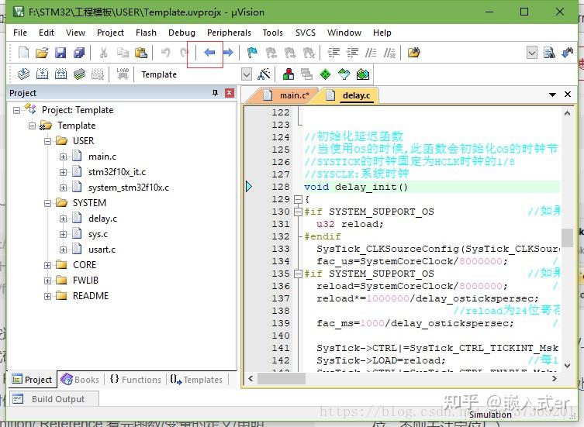Open a file with the Open icon
This screenshot has height=427, width=584.
point(42,53)
